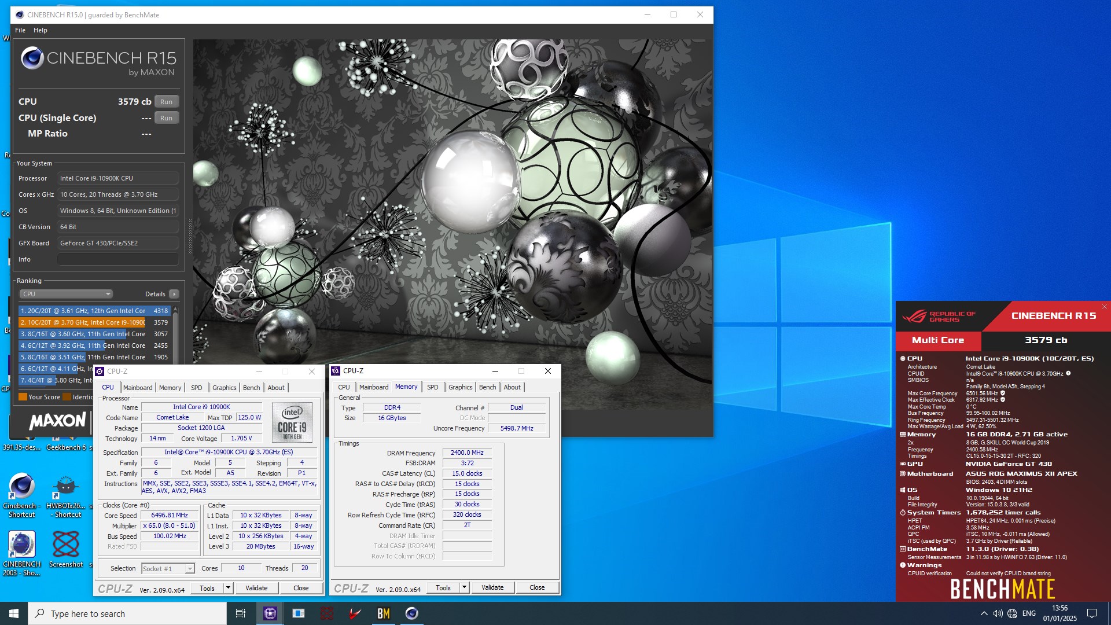
Task: Open the Help menu in Cinebench
Action: click(41, 30)
